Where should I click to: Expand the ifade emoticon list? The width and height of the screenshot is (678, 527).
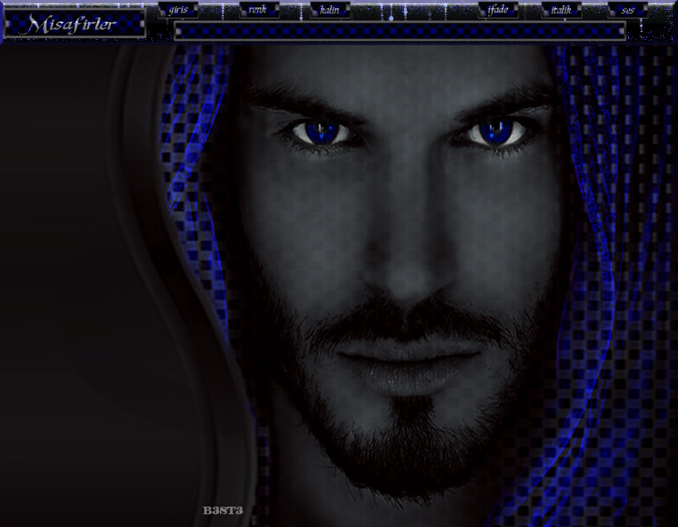(x=498, y=10)
